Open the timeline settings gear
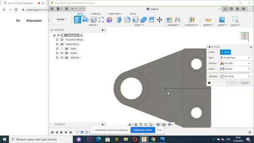The image size is (254, 143). [250, 132]
